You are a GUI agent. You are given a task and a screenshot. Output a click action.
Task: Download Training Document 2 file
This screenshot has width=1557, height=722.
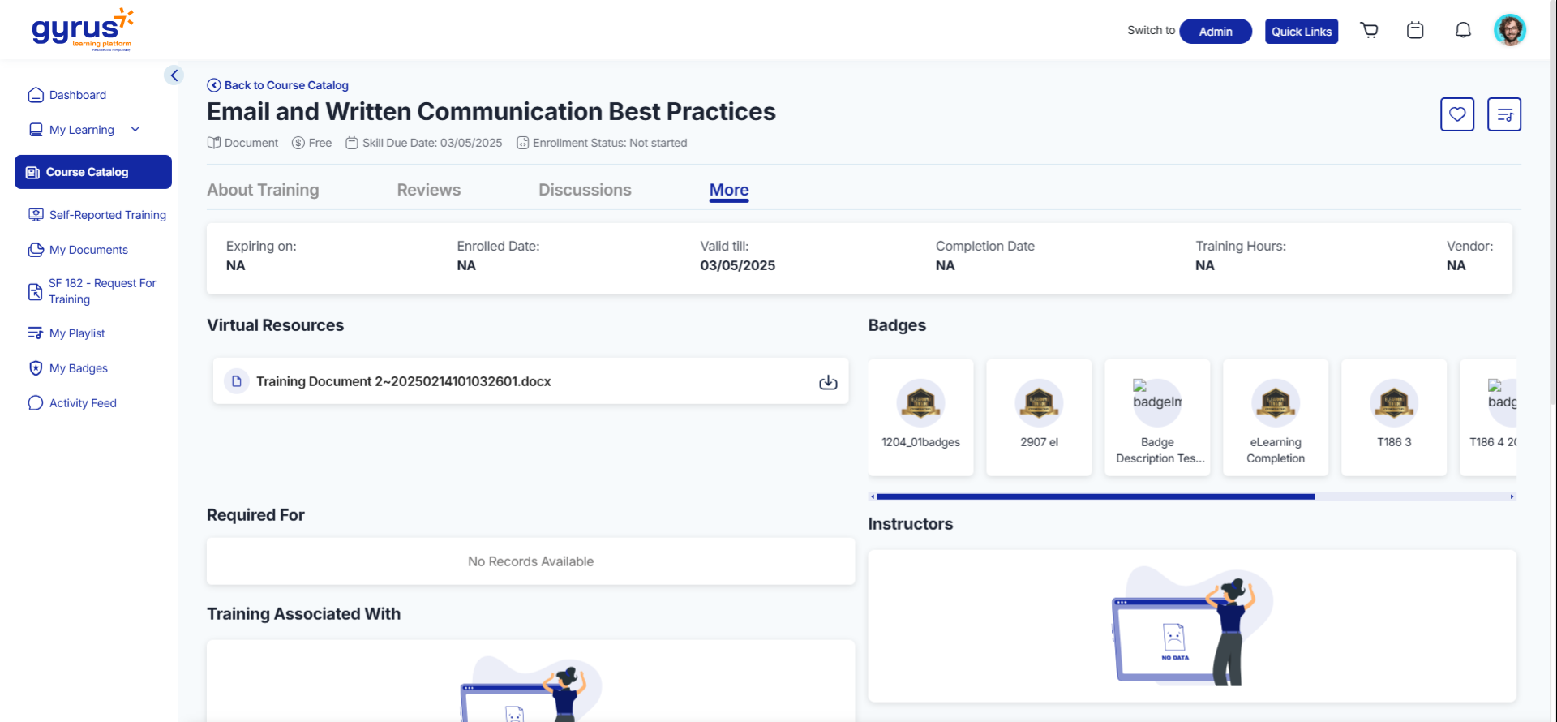point(827,382)
